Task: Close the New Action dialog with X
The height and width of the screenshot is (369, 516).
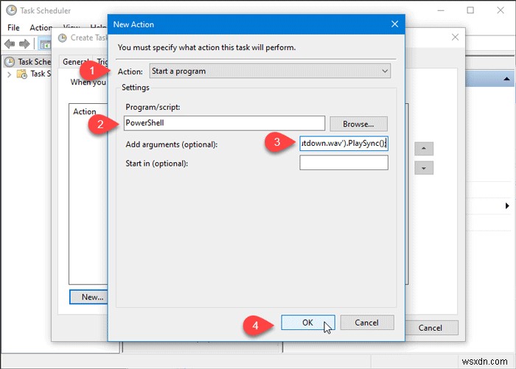Action: tap(394, 24)
